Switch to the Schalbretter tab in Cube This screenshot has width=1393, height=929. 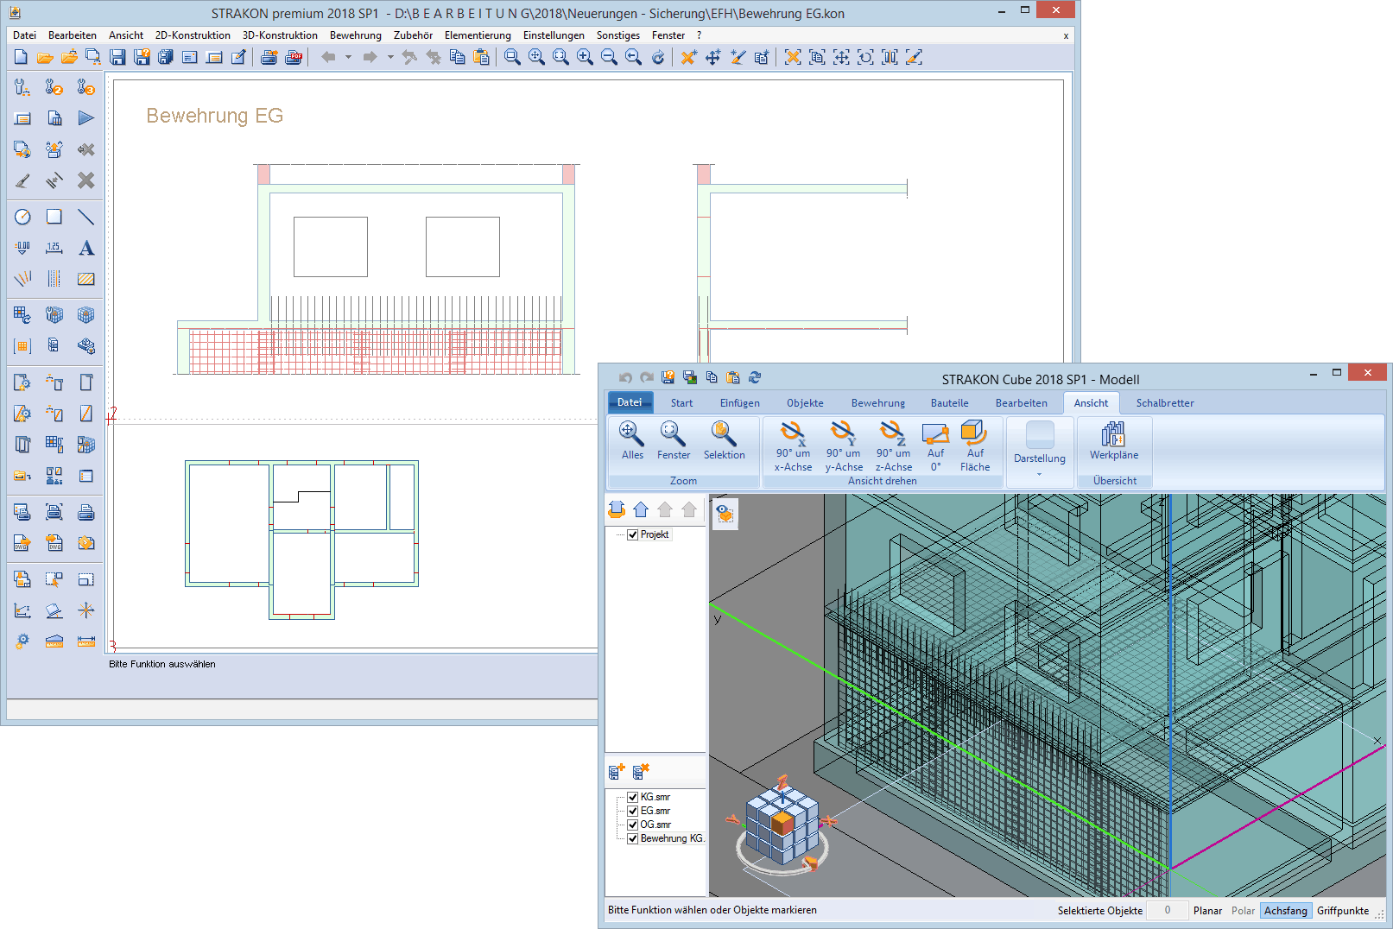click(x=1165, y=402)
